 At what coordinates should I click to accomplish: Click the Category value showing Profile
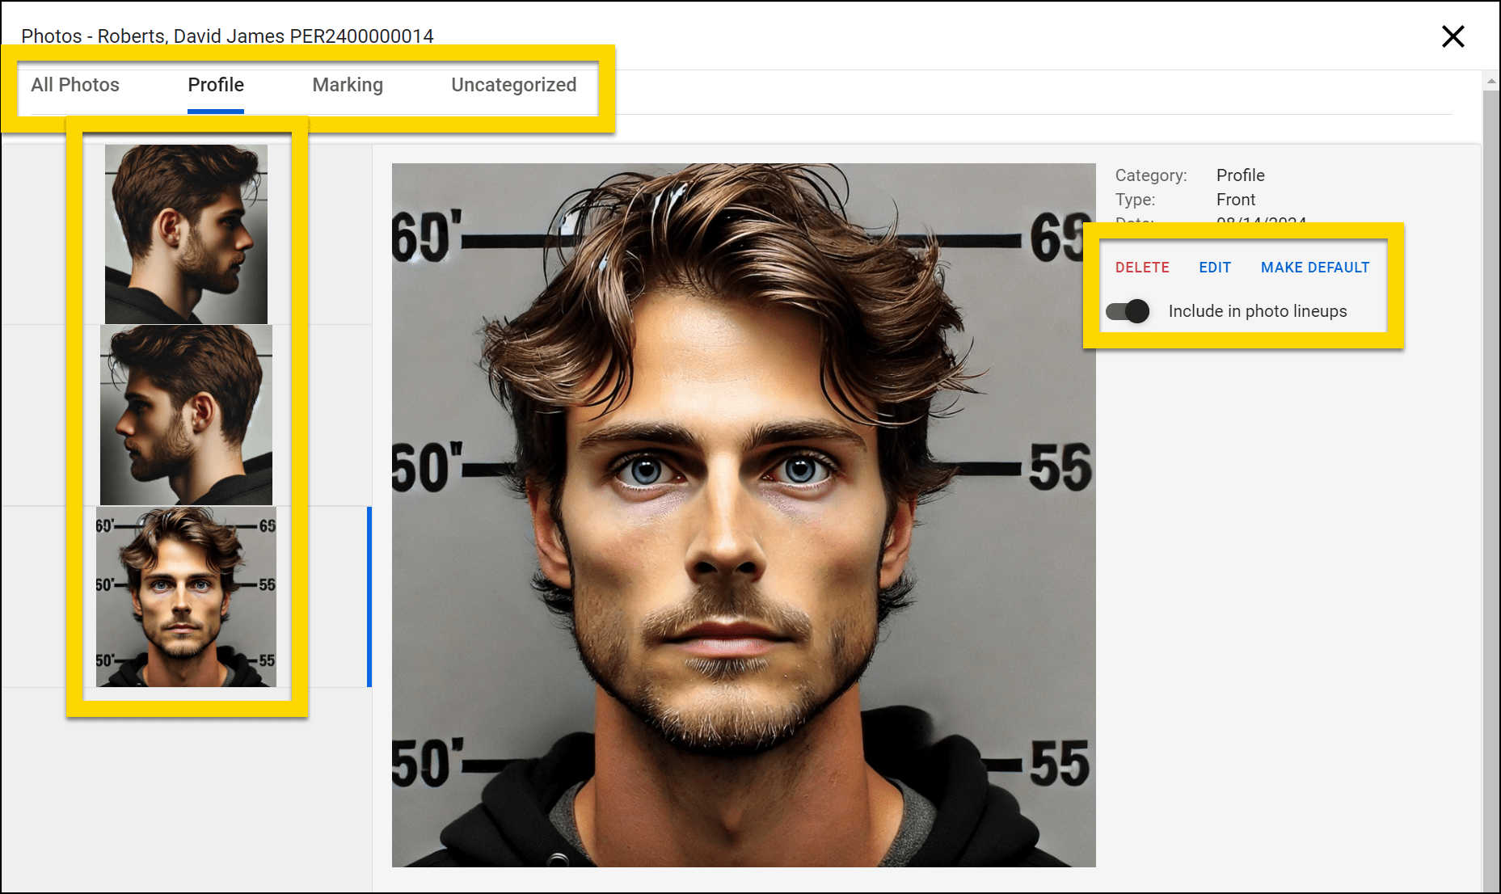(x=1240, y=175)
